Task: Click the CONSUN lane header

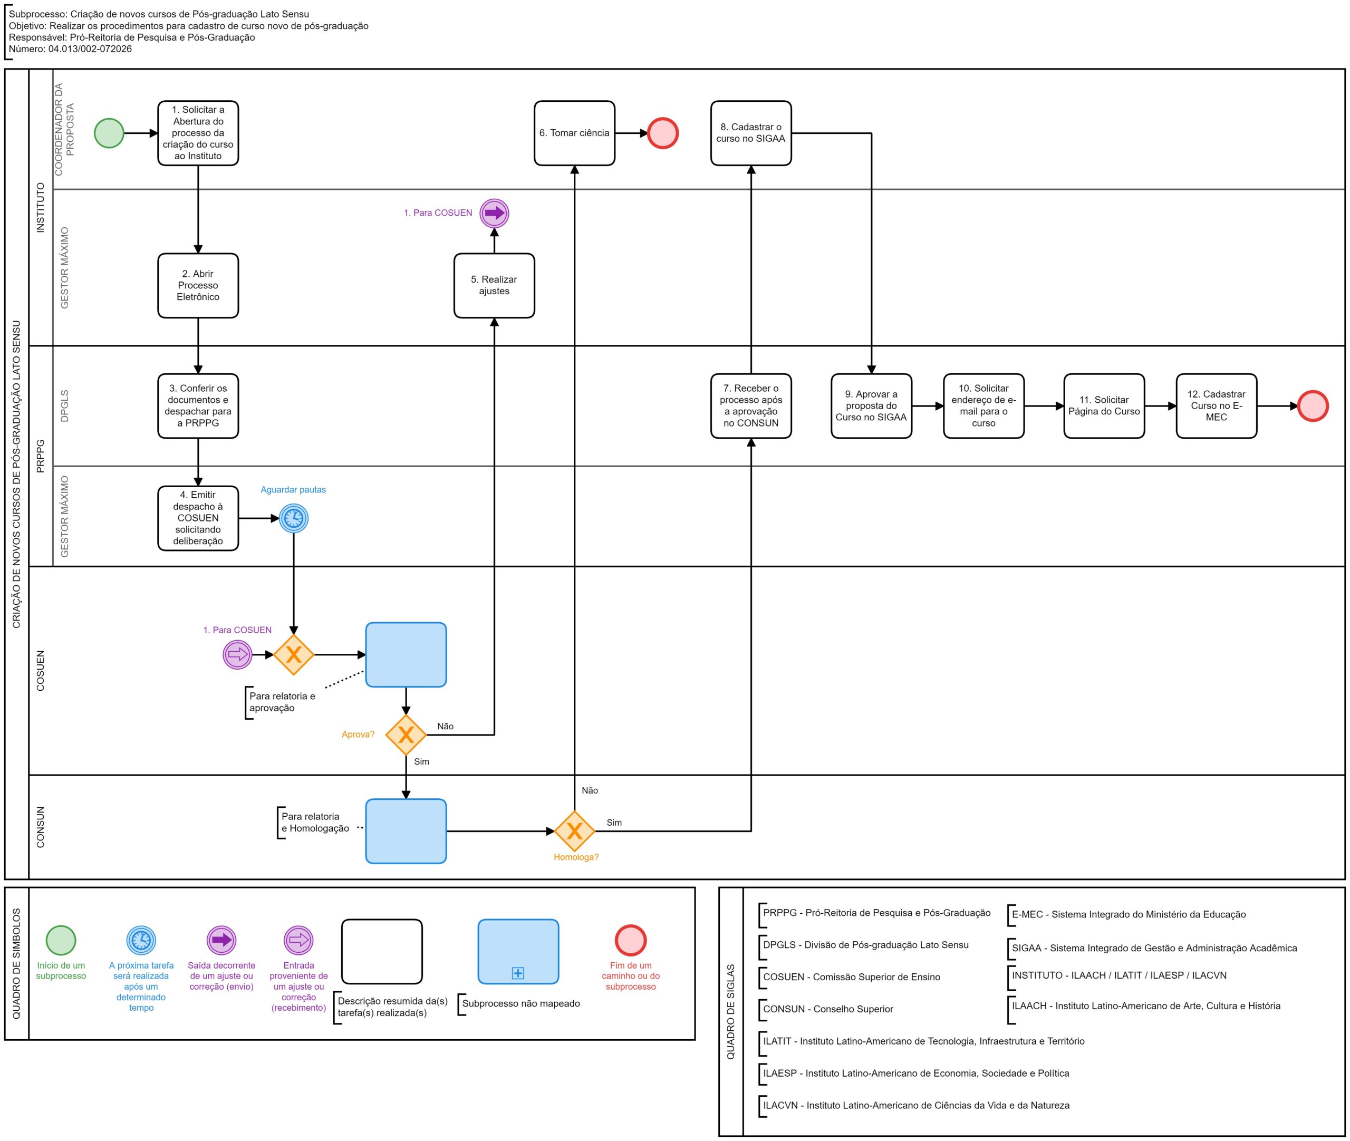Action: 41,827
